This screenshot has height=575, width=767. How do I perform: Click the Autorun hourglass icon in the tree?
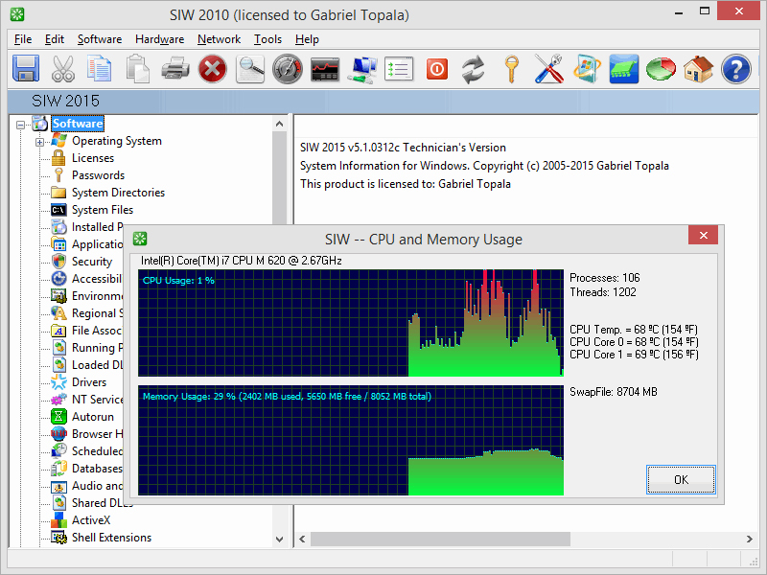[x=58, y=417]
